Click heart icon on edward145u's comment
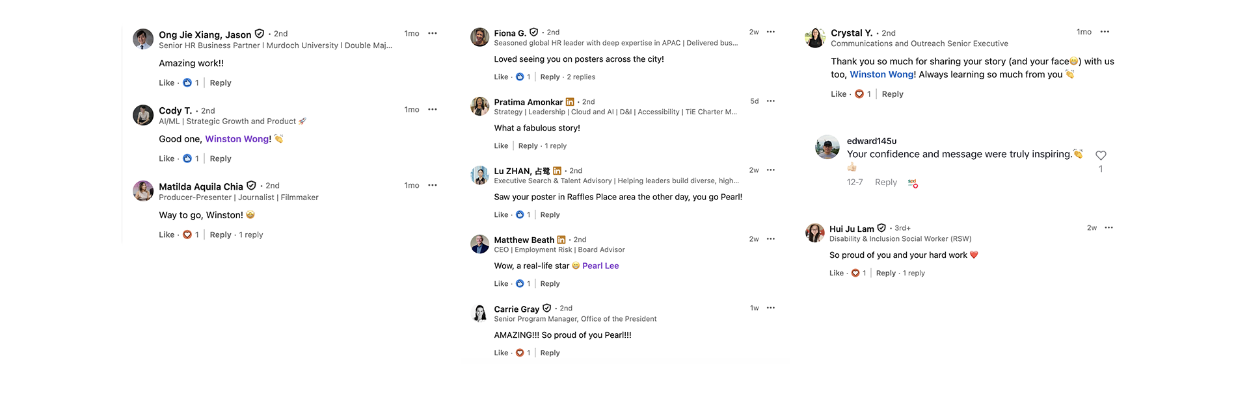Screen dimensions: 1249x393 (x=1101, y=155)
